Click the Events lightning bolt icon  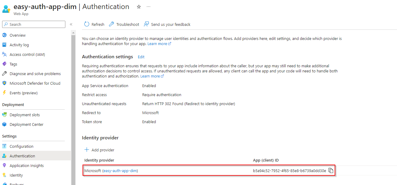(x=4, y=93)
